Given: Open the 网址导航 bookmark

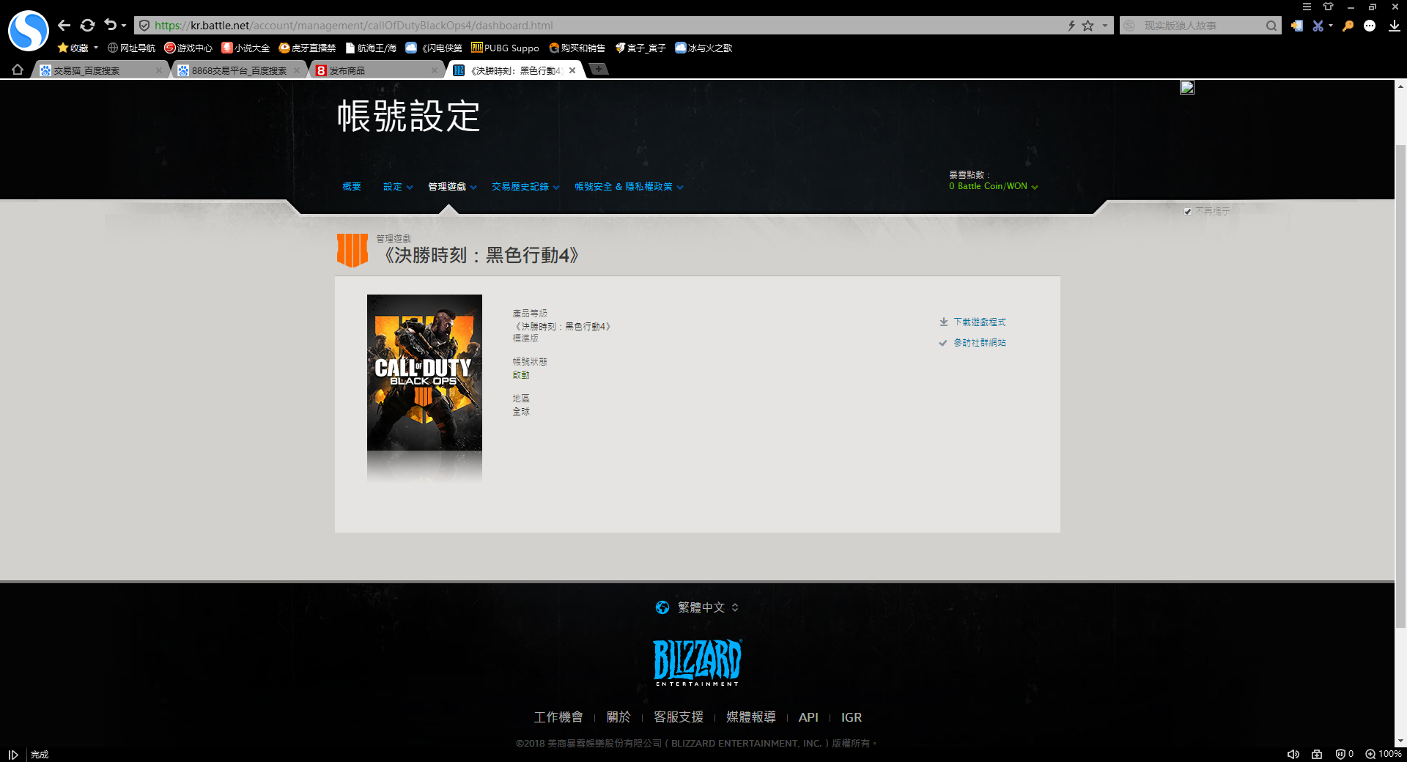Looking at the screenshot, I should (x=131, y=48).
